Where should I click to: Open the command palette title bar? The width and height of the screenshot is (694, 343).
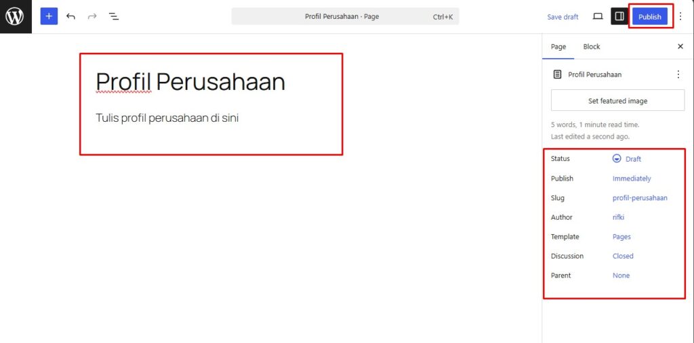coord(345,16)
